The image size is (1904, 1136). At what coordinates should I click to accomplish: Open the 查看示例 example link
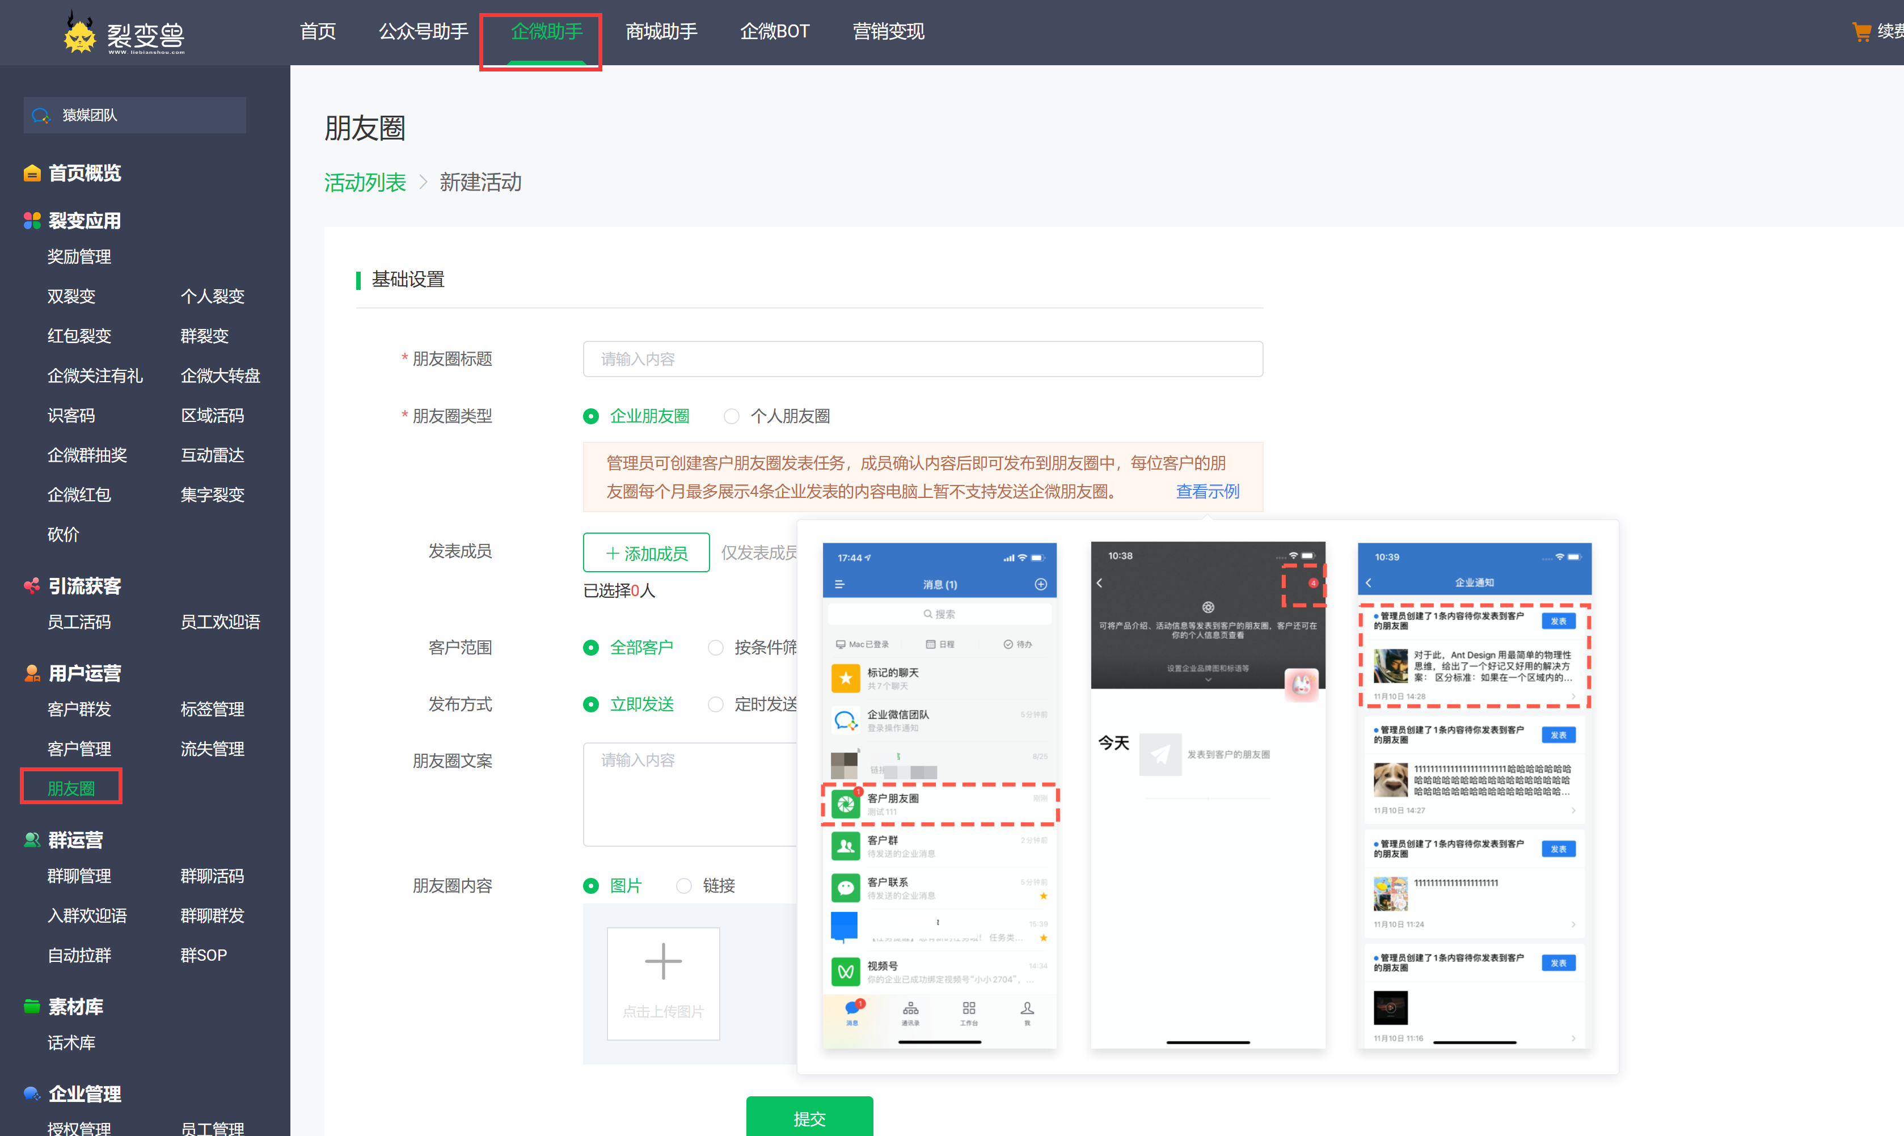1208,492
